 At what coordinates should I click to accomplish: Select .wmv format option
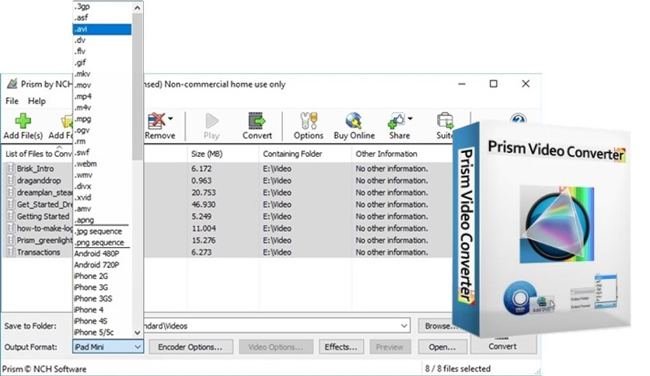pos(103,175)
